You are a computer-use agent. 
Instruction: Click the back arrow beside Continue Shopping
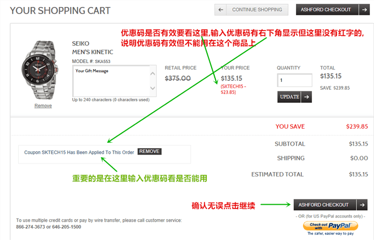pyautogui.click(x=220, y=10)
